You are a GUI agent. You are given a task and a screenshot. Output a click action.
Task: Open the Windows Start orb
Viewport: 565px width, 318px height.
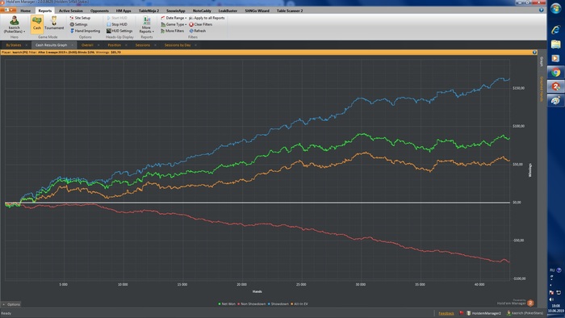pos(555,8)
